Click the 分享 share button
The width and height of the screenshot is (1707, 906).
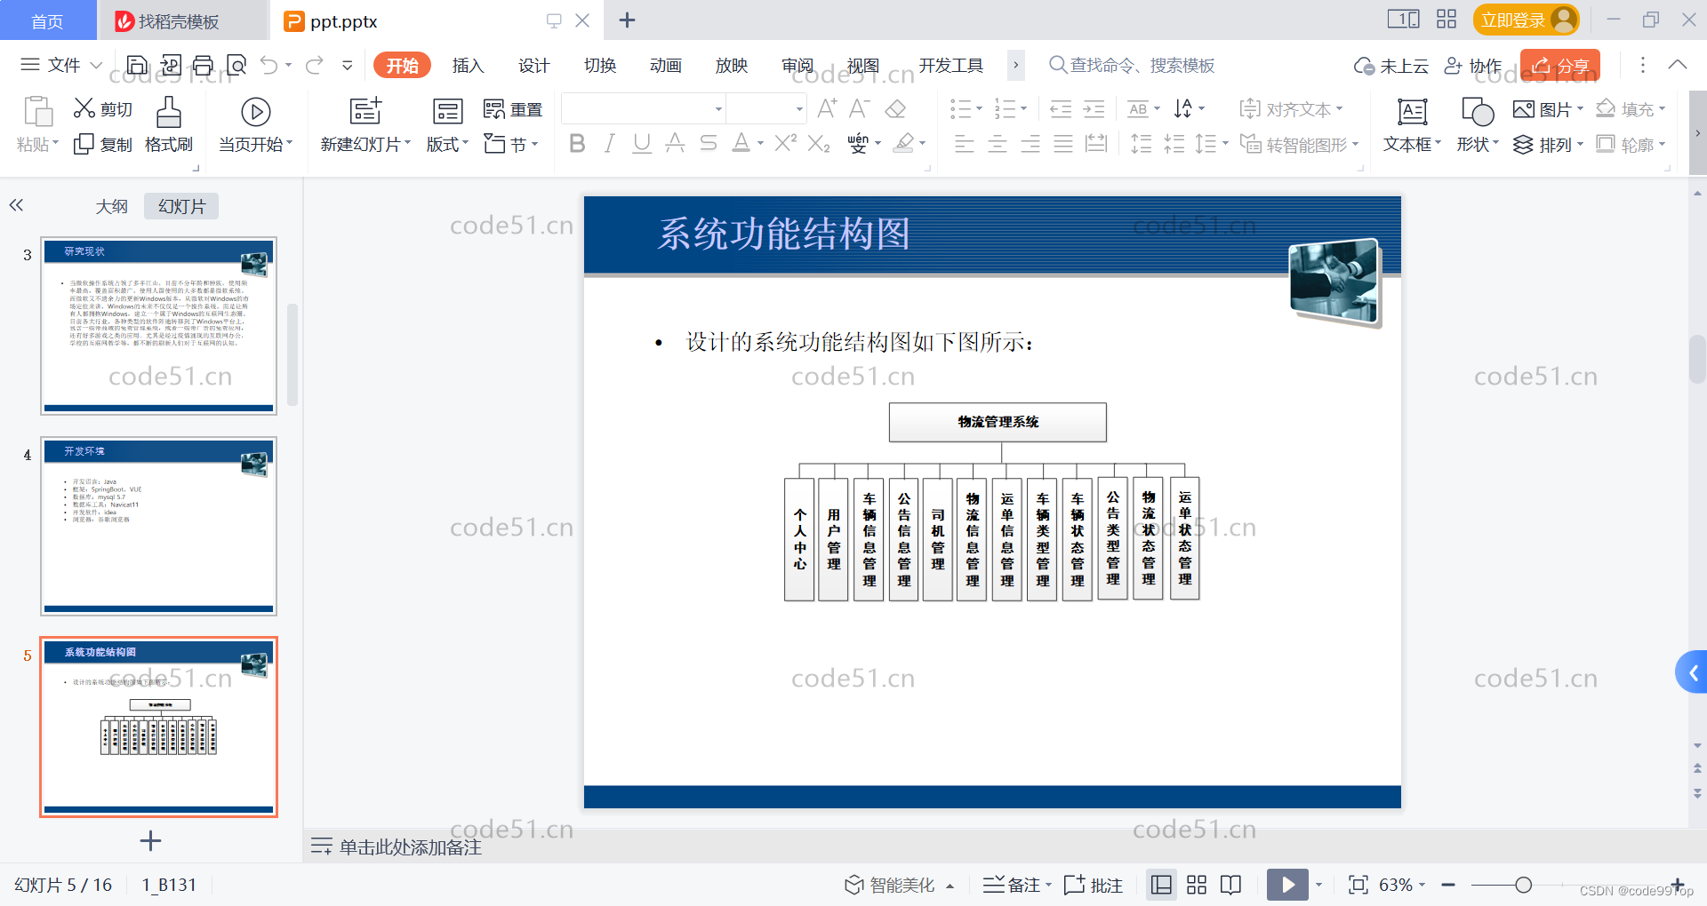1560,66
